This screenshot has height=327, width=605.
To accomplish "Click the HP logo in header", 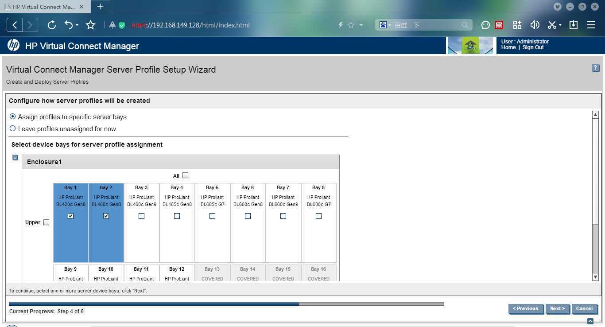I will click(13, 45).
